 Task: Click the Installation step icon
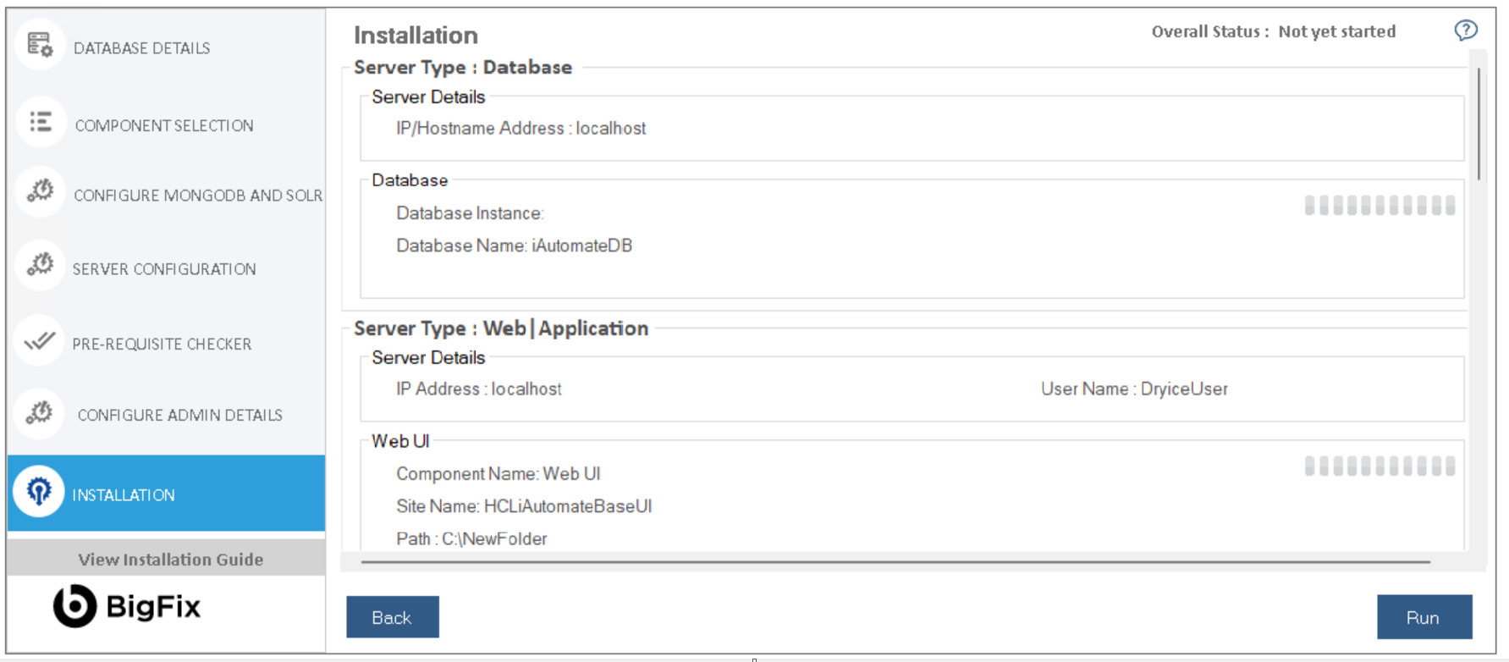point(39,491)
